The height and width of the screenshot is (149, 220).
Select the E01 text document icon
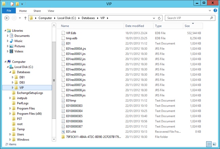click(63, 43)
